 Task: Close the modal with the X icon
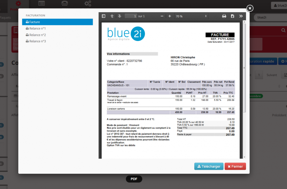(x=250, y=8)
